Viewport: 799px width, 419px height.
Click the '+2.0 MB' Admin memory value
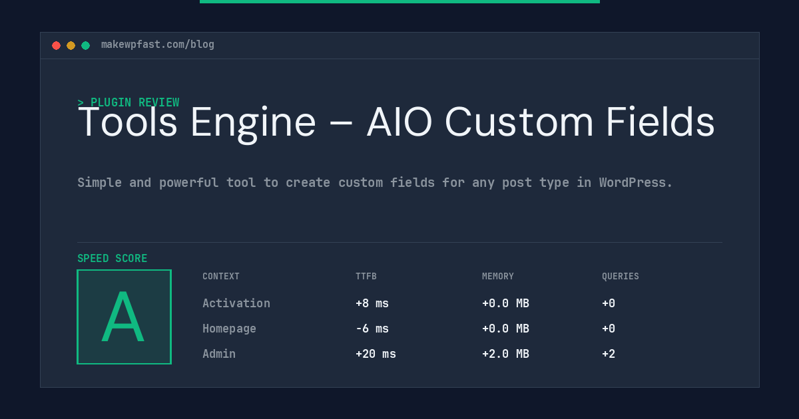[505, 354]
